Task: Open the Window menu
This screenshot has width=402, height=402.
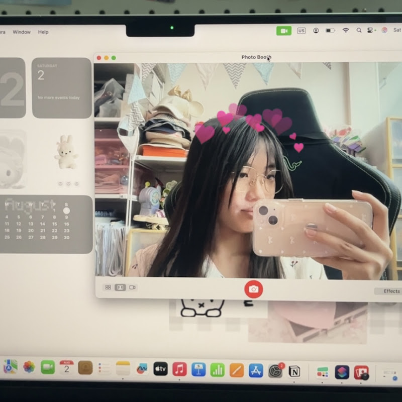Action: [x=22, y=32]
